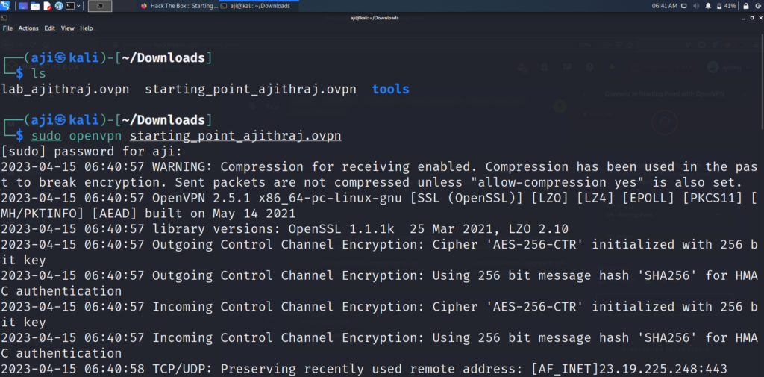The image size is (764, 377).
Task: Open the Kali dragon applications menu
Action: (x=5, y=6)
